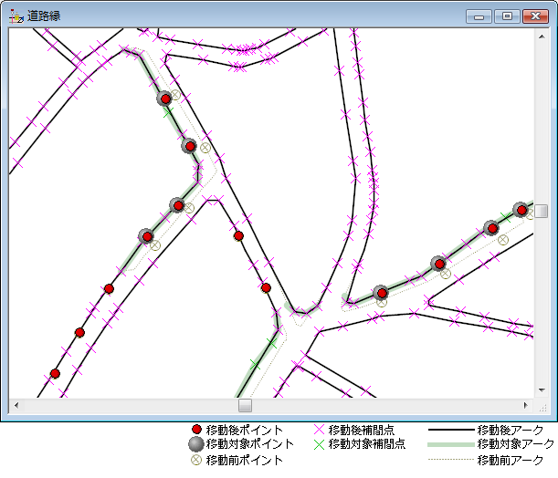Click the horizontal scrollbar thumb

245,405
